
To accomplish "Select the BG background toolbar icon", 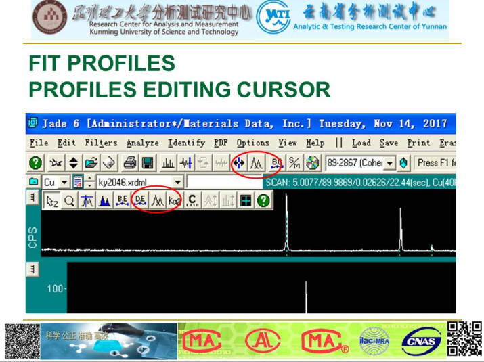I will 276,163.
